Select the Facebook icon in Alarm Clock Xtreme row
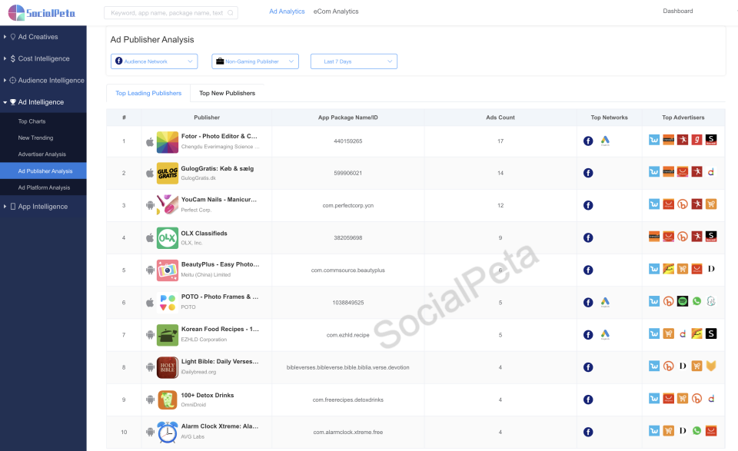The height and width of the screenshot is (451, 738). click(588, 433)
